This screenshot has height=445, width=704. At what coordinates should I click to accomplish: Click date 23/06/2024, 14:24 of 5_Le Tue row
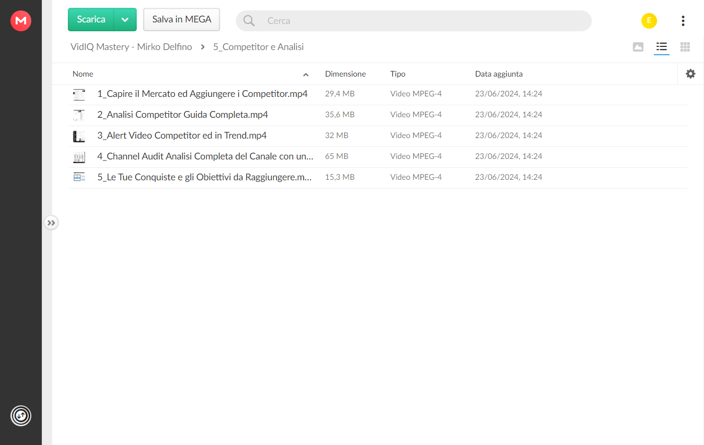508,177
